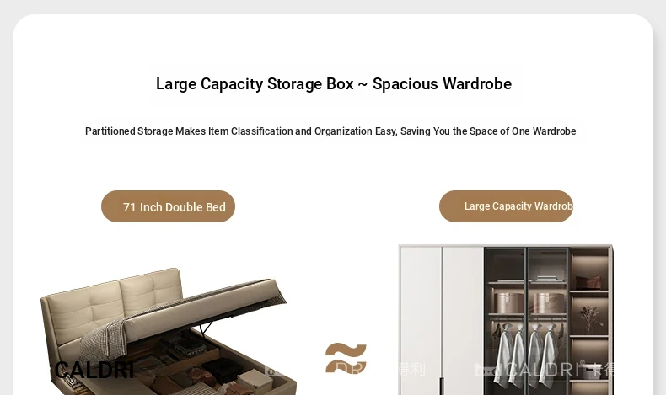Click the bed's beige headboard cushions

(x=113, y=306)
